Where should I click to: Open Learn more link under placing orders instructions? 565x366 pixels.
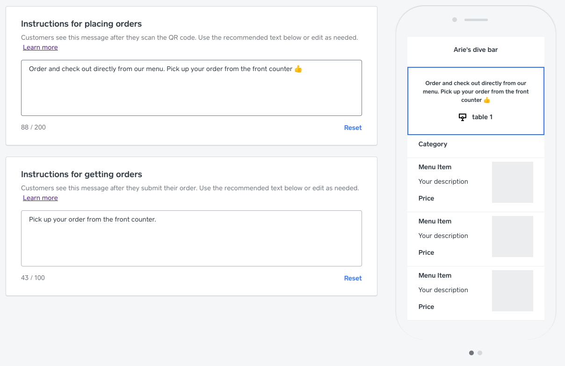(x=40, y=47)
